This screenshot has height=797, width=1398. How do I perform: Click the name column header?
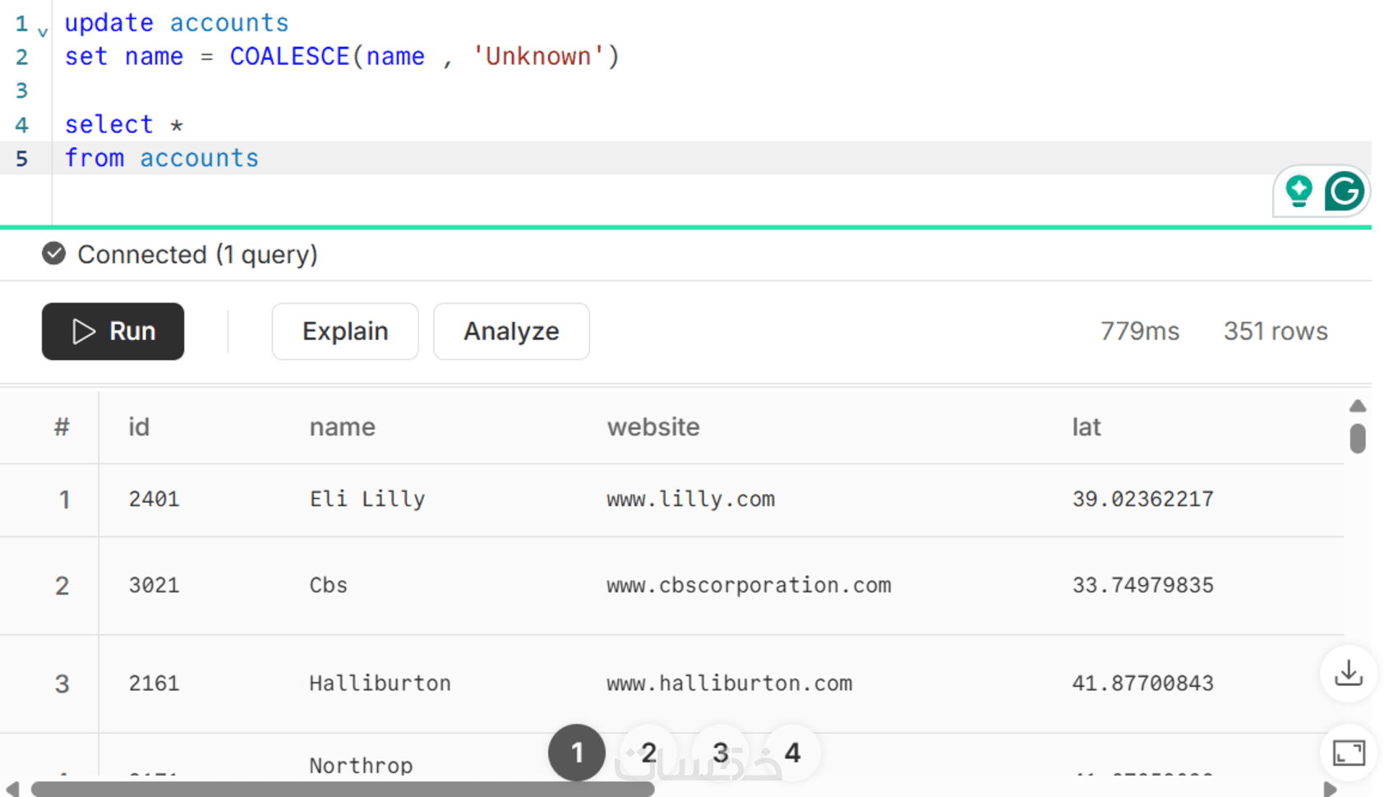point(342,427)
